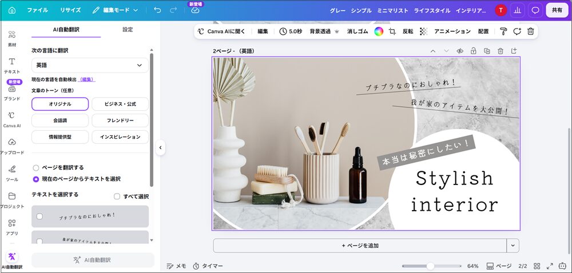572x273 pixels.
Task: Select 現在のページからテキストを選択 radio button
Action: [35, 179]
